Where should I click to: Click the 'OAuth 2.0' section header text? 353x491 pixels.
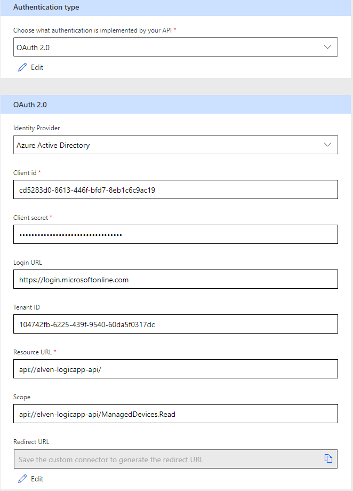click(x=30, y=105)
